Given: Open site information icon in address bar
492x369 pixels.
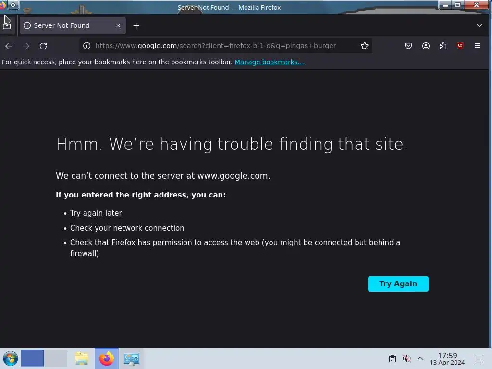Looking at the screenshot, I should tap(86, 46).
